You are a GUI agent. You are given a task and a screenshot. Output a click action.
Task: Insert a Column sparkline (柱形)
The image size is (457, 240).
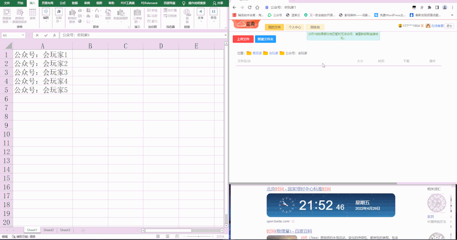click(152, 16)
